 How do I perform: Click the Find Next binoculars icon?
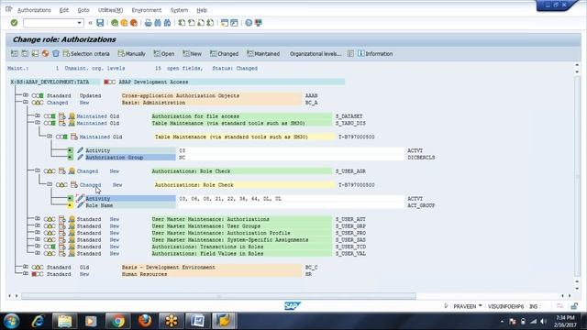click(167, 23)
